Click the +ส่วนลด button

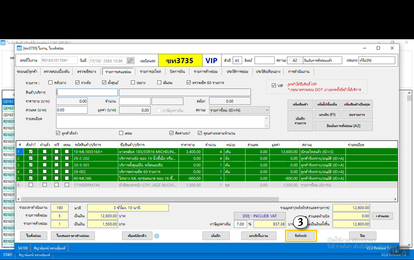point(382,216)
